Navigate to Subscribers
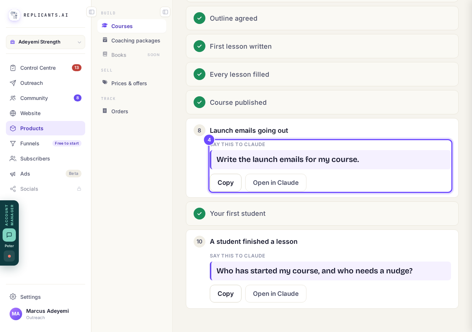The height and width of the screenshot is (332, 472). tap(45, 159)
